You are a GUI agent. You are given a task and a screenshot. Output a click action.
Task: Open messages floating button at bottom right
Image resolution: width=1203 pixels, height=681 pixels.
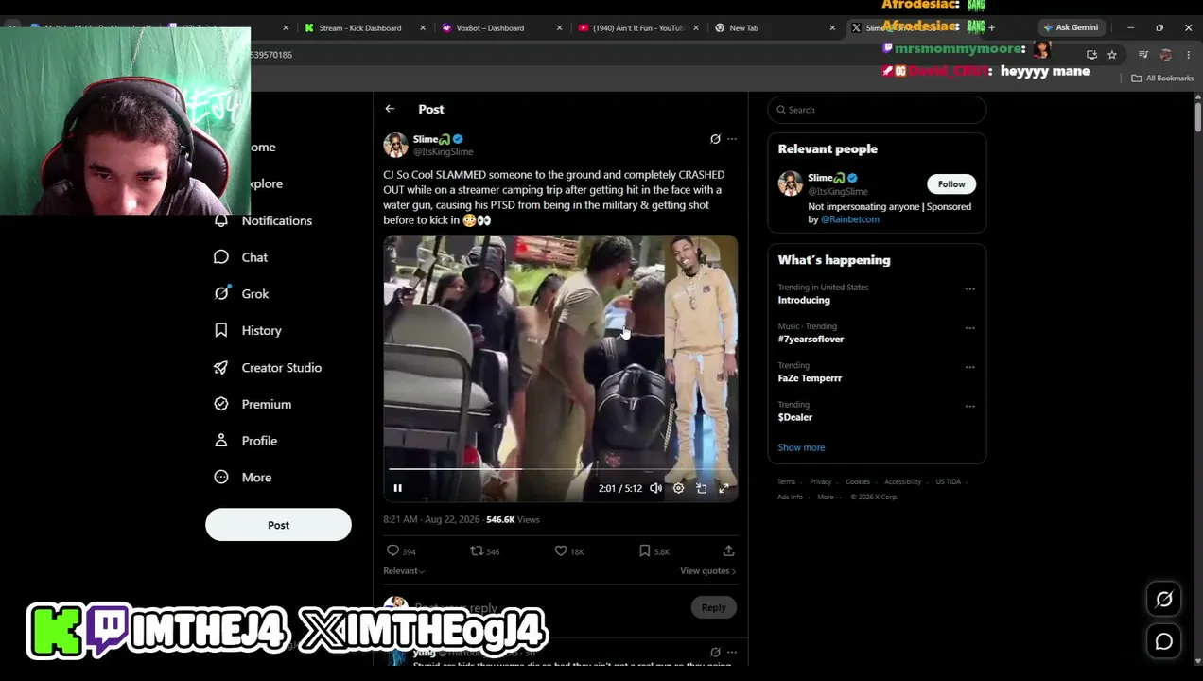1164,641
